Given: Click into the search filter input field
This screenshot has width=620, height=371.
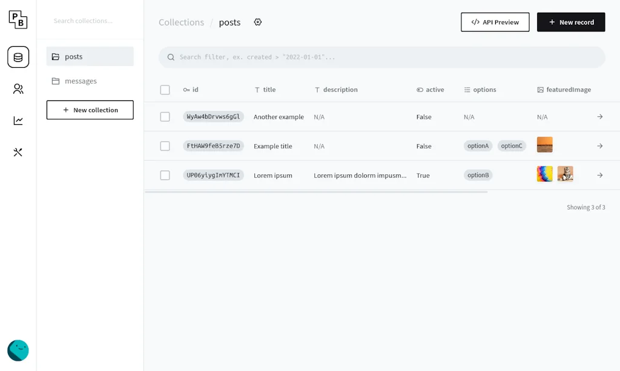Looking at the screenshot, I should [381, 56].
